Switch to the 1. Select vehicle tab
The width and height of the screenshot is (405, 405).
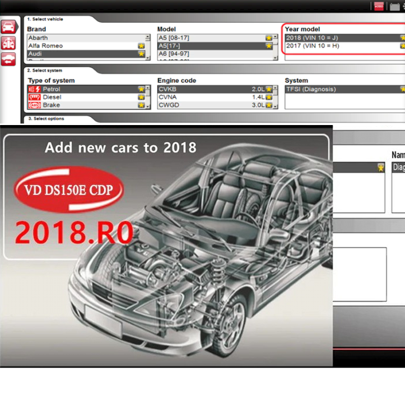coord(45,19)
